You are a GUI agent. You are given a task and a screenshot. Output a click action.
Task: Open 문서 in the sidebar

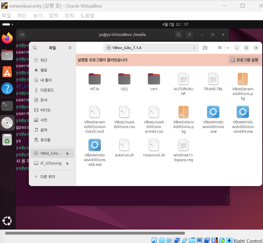(x=52, y=100)
